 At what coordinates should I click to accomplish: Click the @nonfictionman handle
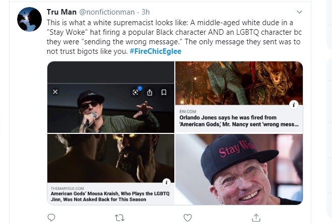(104, 12)
